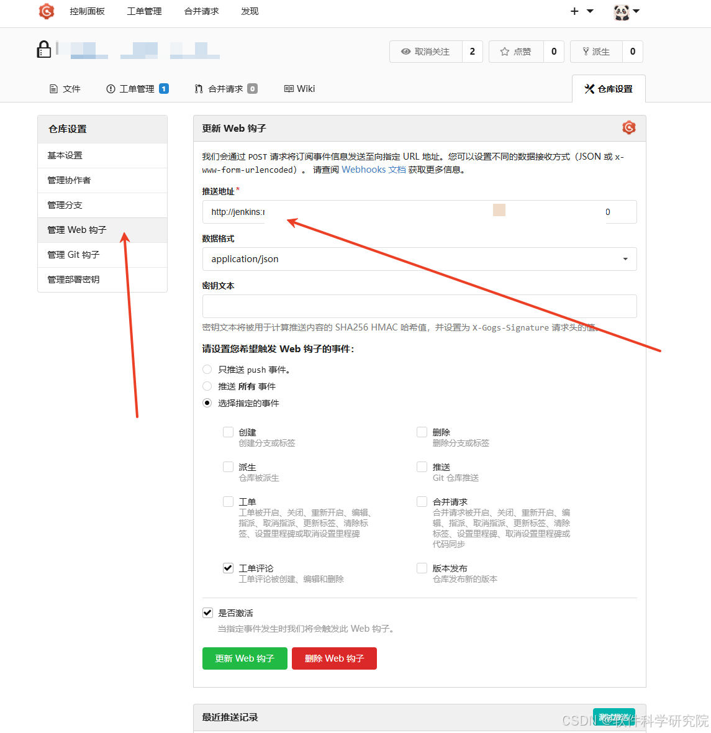711x733 pixels.
Task: Click the 推送地址 URL input field
Action: pyautogui.click(x=419, y=212)
